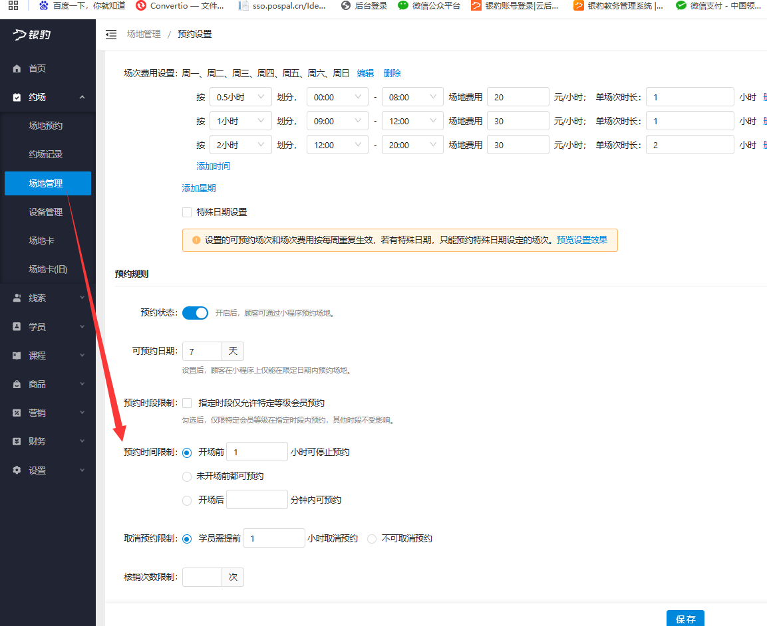Open the 20:00 end time dropdown
This screenshot has width=767, height=626.
(x=412, y=146)
